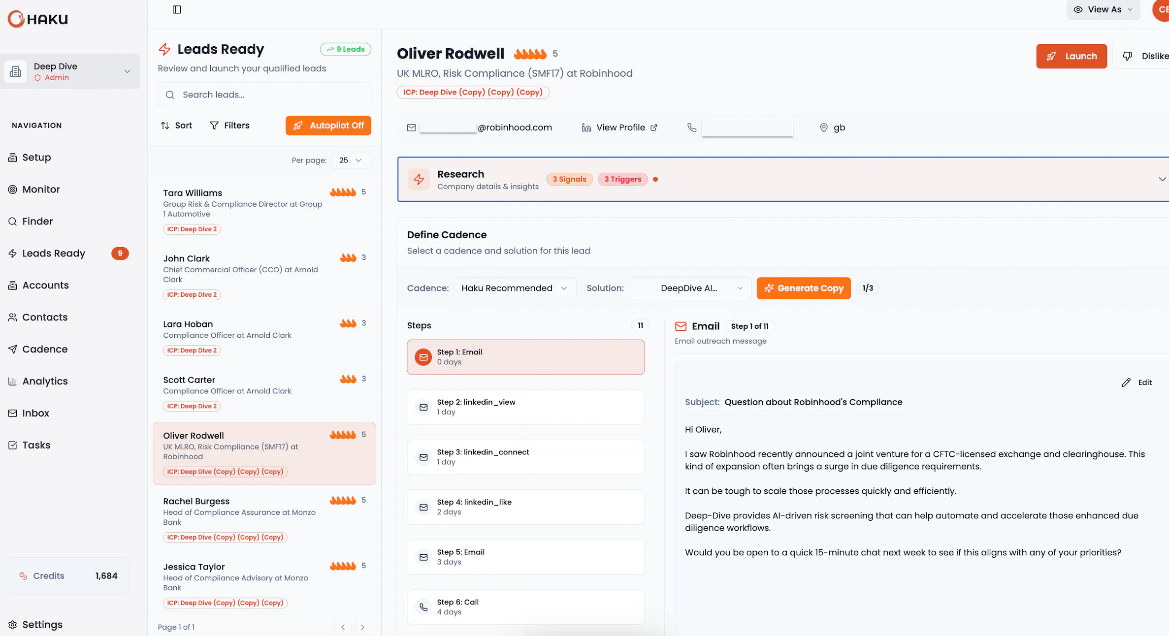The width and height of the screenshot is (1169, 636).
Task: Click the LinkedIn icon beside View Profile
Action: [x=586, y=127]
